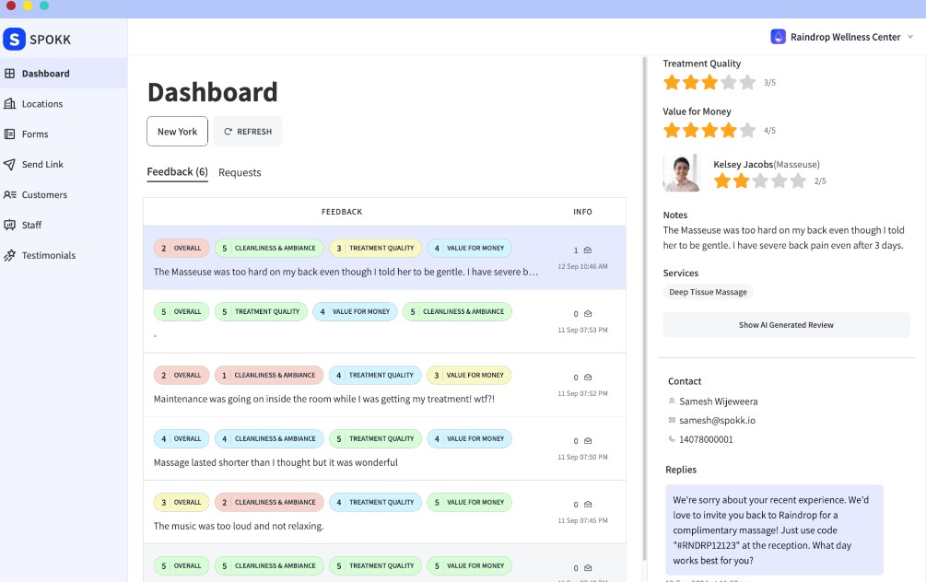
Task: Open the New York location selector
Action: 177,132
